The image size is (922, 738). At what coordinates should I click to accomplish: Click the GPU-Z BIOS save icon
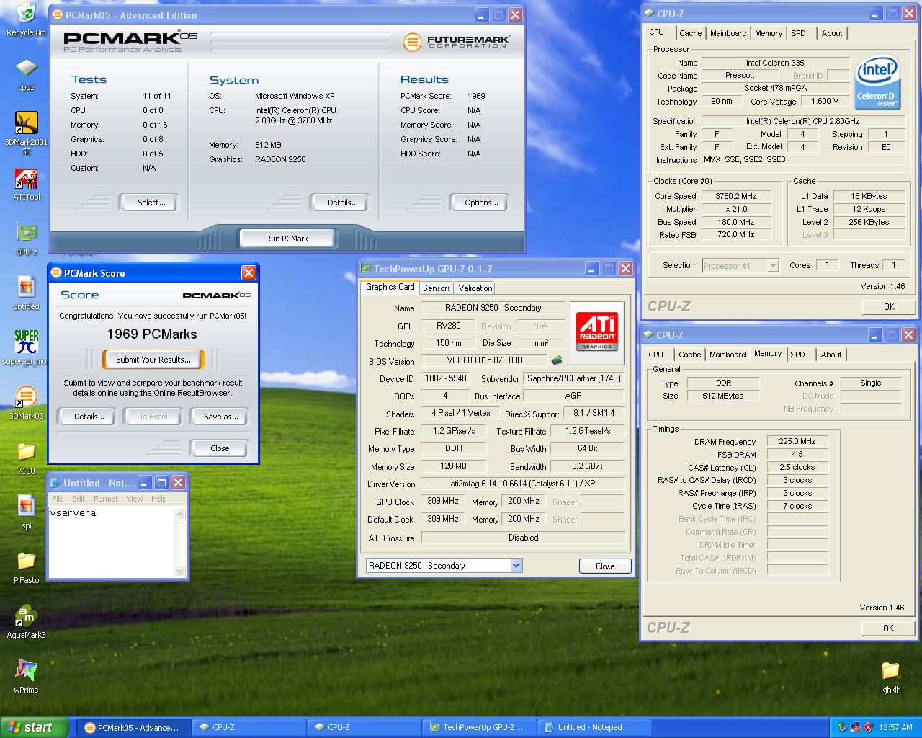[x=557, y=360]
